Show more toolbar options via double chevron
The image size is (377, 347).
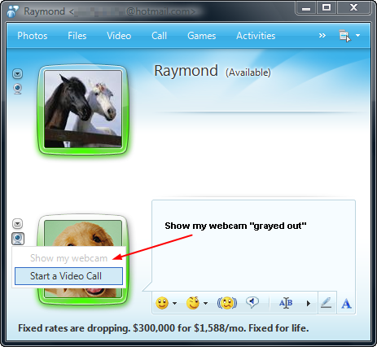[x=322, y=36]
